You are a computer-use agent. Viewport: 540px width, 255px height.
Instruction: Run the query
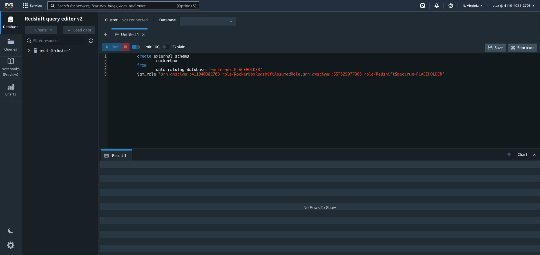(112, 47)
